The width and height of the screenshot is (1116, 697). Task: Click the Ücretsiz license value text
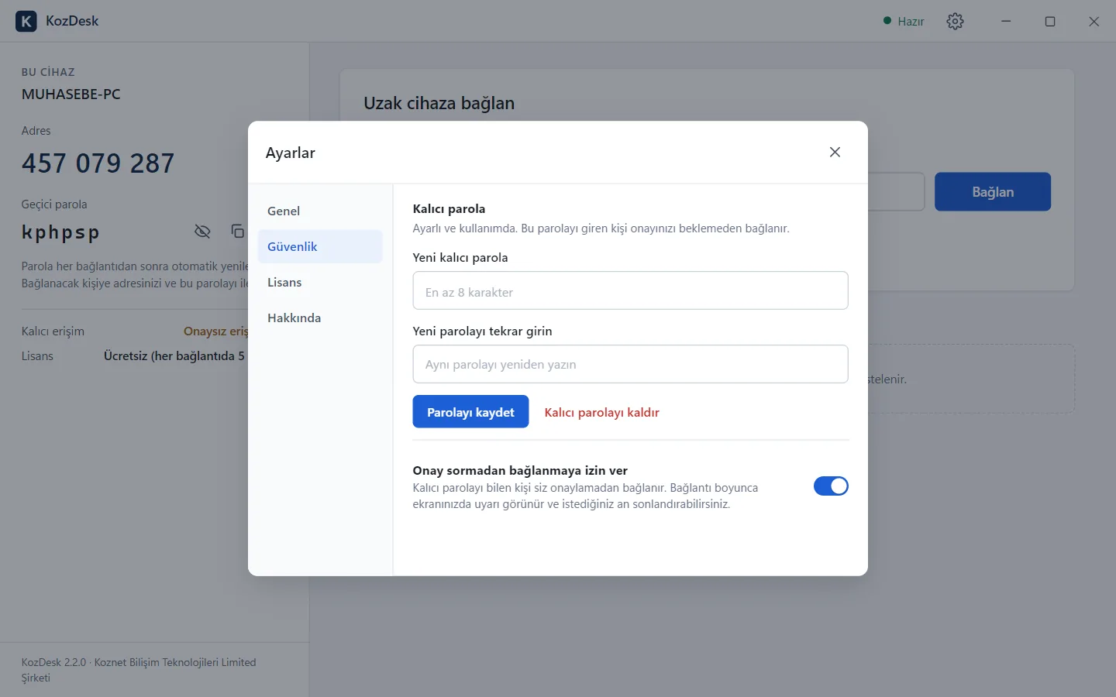(174, 356)
